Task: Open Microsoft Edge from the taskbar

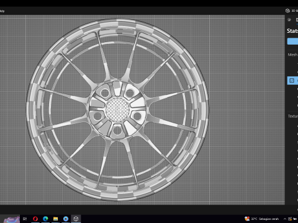Action: tap(45, 219)
